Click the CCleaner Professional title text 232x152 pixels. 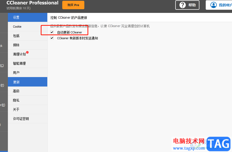32,3
